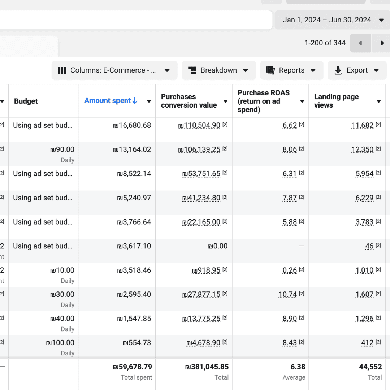
Task: Open Purchase ROAS column menu arrow
Action: coord(302,101)
